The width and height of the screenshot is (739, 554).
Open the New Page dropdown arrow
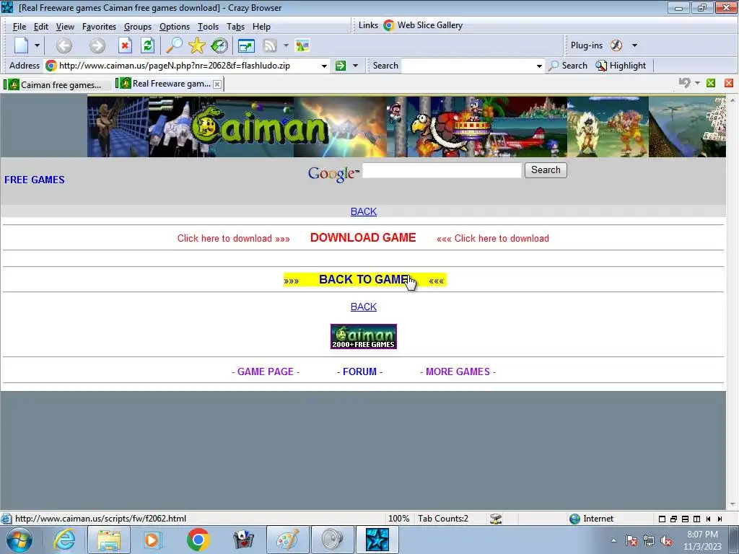[37, 45]
